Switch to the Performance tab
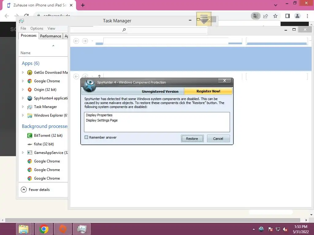The height and width of the screenshot is (235, 314). pyautogui.click(x=51, y=36)
